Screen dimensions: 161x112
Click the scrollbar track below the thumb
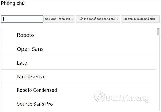[158, 75]
